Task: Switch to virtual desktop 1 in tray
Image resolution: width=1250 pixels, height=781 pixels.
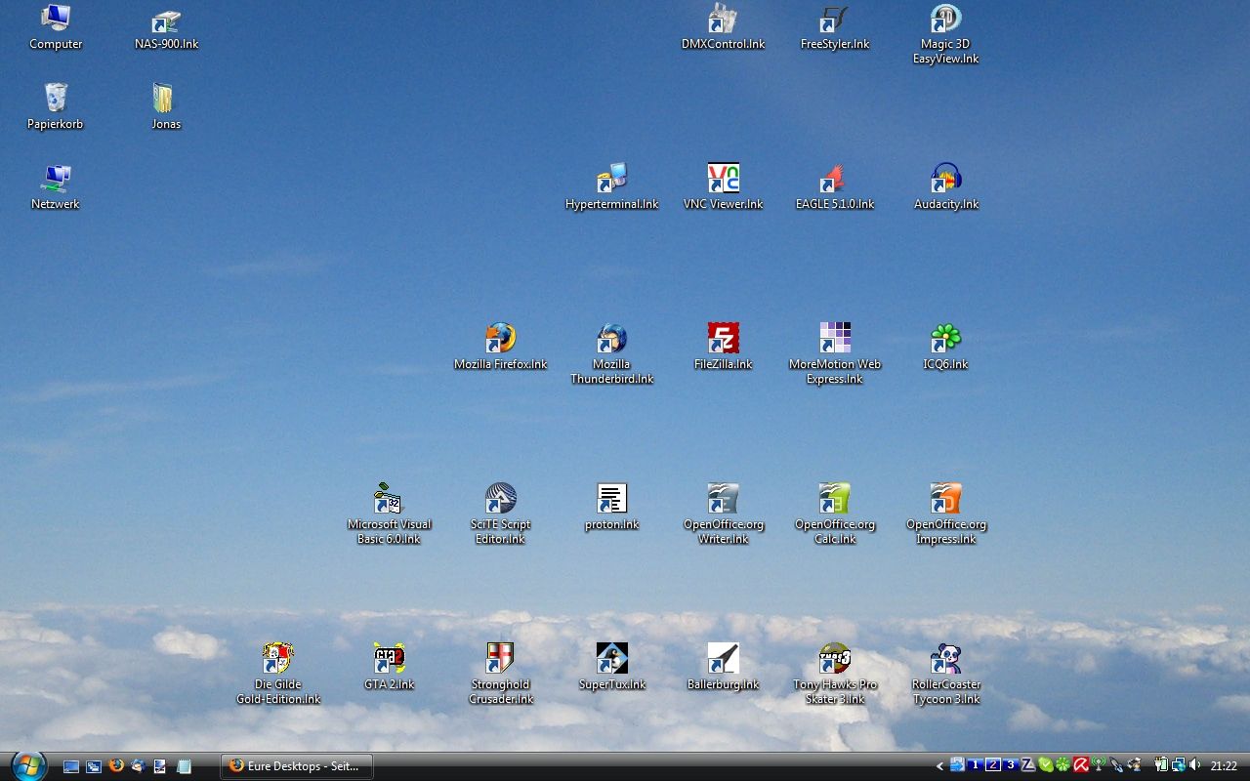Action: (x=975, y=765)
